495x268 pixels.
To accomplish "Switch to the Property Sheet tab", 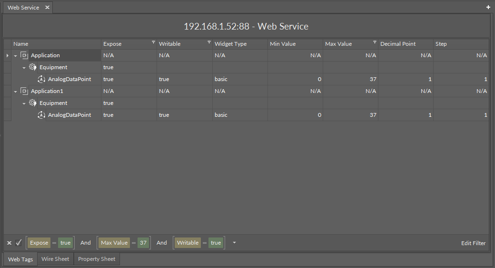I will pyautogui.click(x=97, y=259).
